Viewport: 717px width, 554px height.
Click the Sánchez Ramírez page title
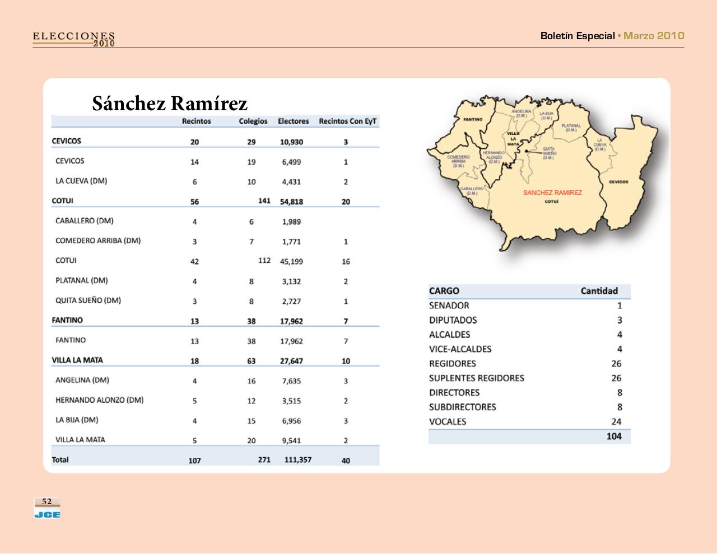170,104
